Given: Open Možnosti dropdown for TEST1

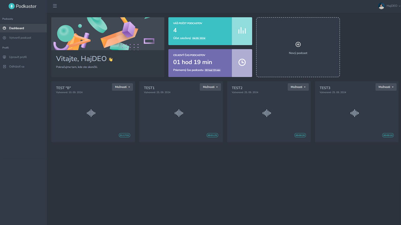Looking at the screenshot, I should click(210, 87).
